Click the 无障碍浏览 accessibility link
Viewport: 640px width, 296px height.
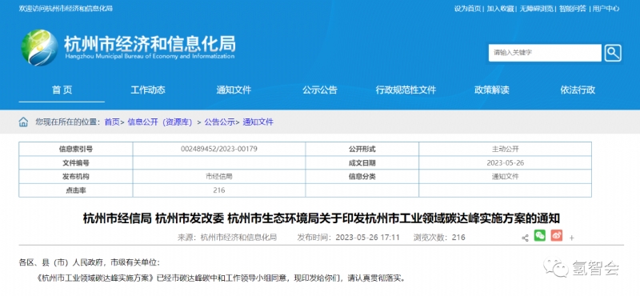pyautogui.click(x=536, y=9)
